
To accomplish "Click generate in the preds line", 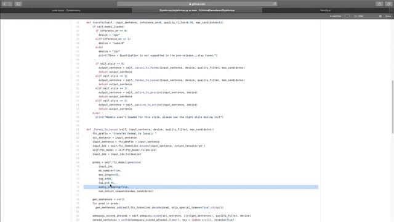I will 134,162.
